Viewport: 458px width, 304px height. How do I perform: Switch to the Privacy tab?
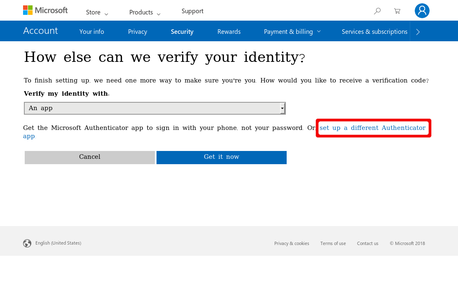138,31
